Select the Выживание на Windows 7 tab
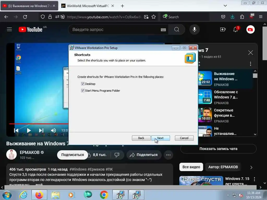 point(29,6)
